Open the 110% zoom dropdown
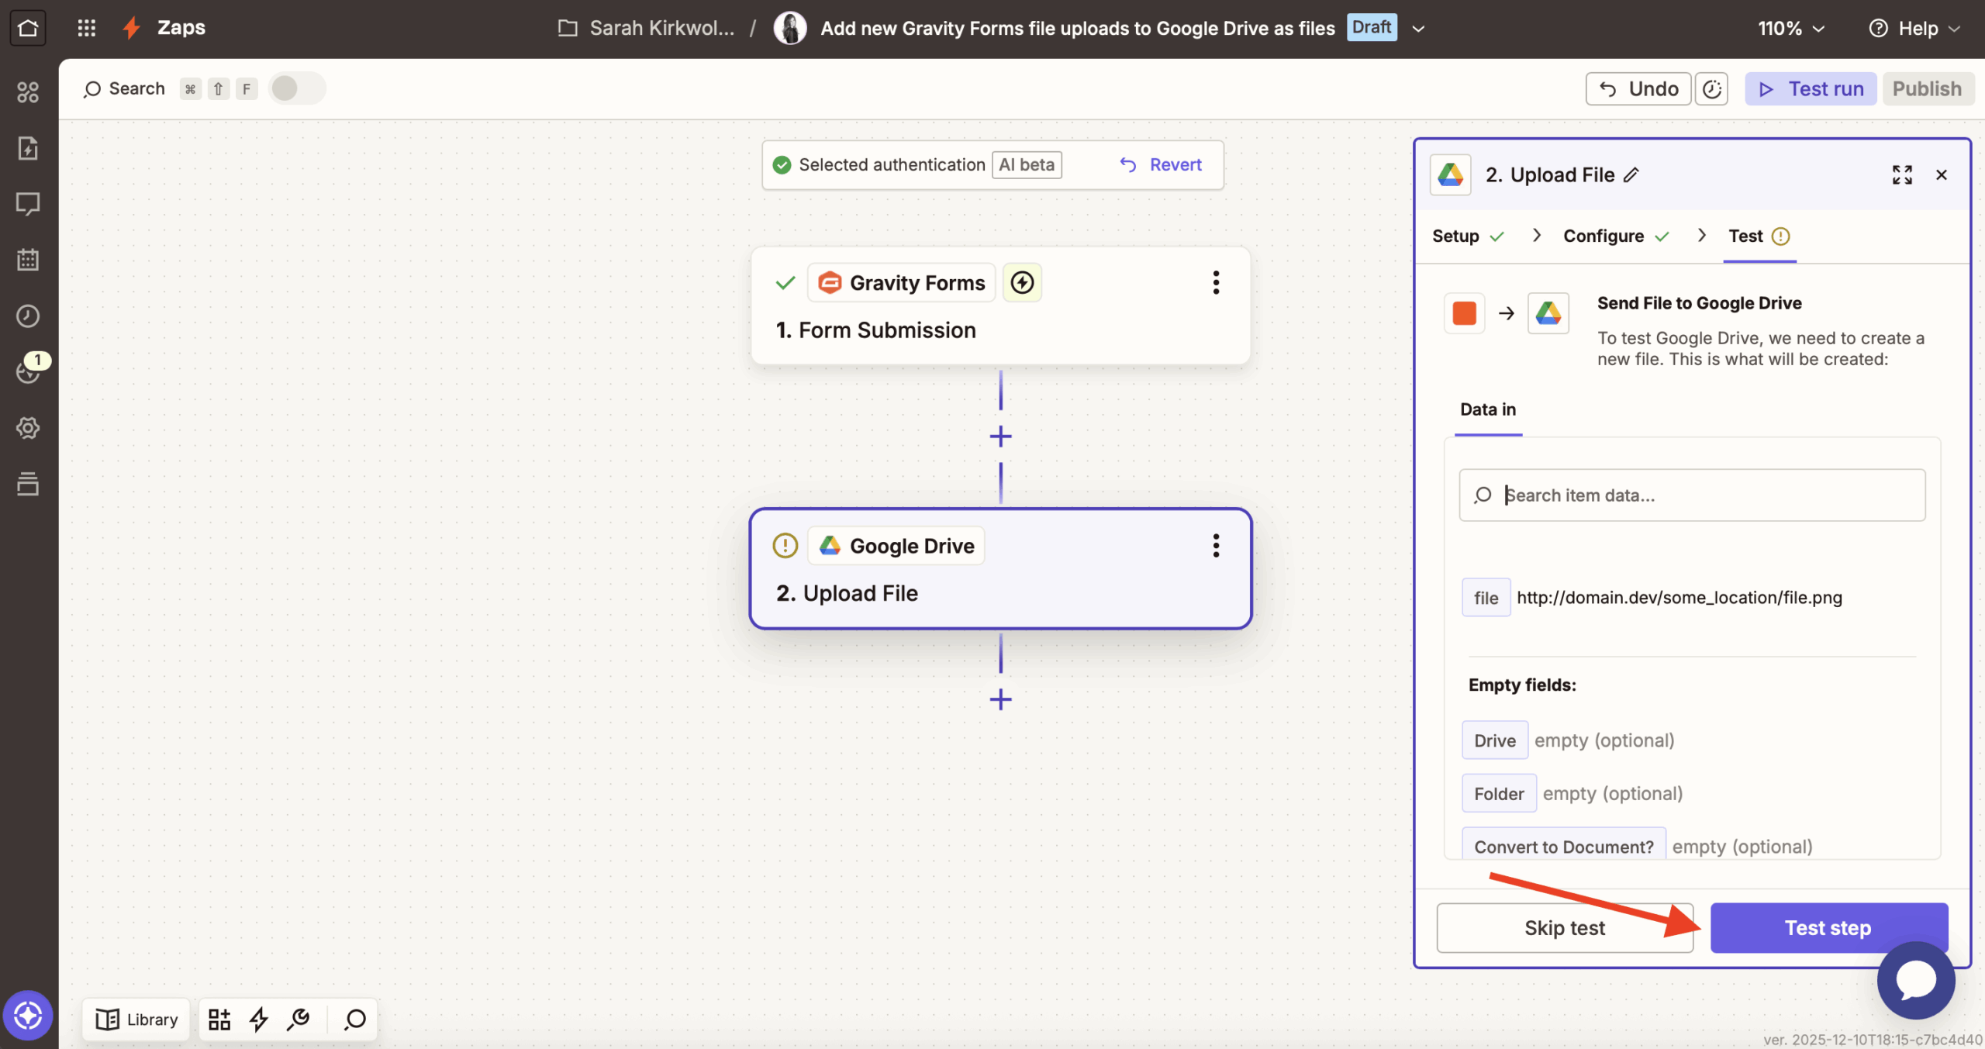The width and height of the screenshot is (1985, 1049). point(1790,28)
